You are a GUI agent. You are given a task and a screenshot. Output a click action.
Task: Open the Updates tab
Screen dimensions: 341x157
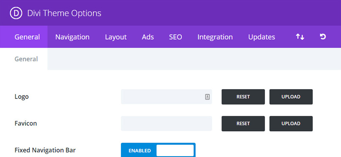(x=262, y=37)
